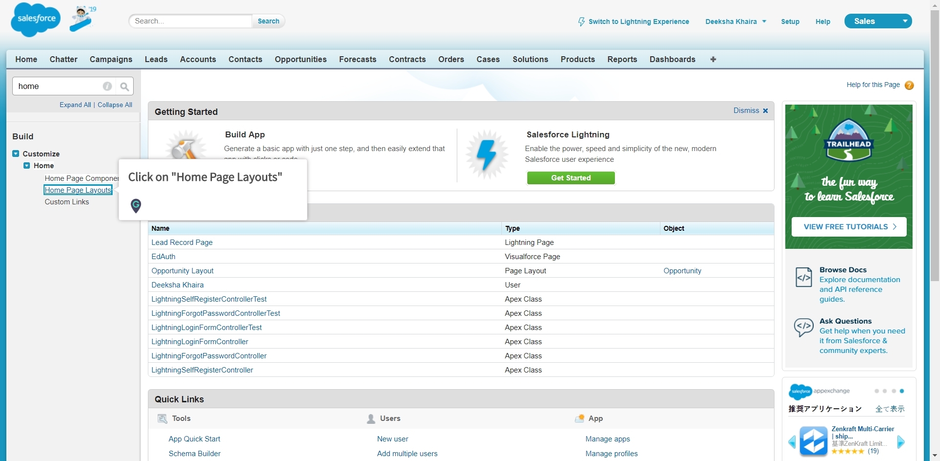Image resolution: width=940 pixels, height=461 pixels.
Task: Click Home Page Components tree item
Action: 81,178
